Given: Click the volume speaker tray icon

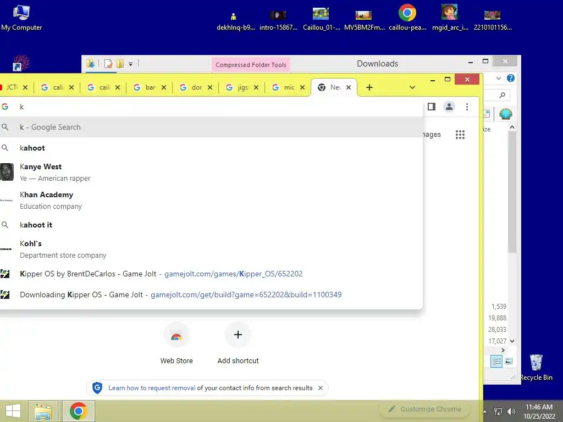Looking at the screenshot, I should coord(511,412).
